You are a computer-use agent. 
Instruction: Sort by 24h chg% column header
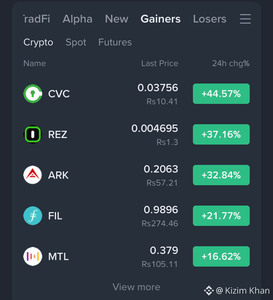click(x=231, y=63)
